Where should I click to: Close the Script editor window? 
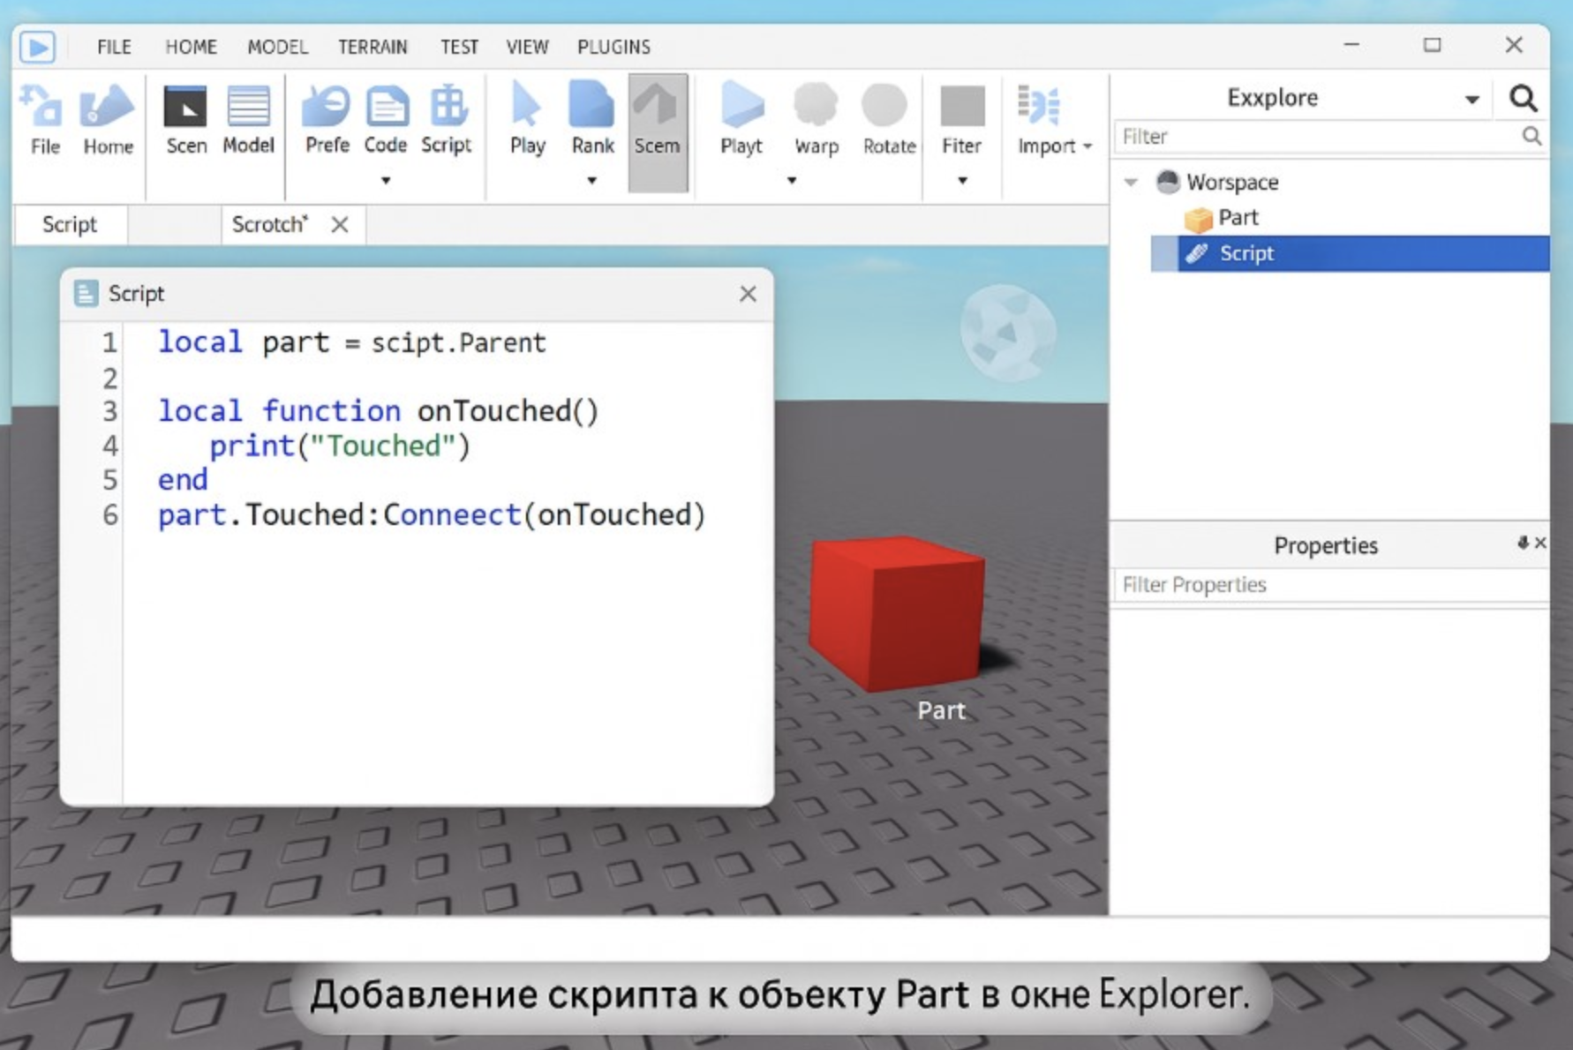click(x=748, y=294)
